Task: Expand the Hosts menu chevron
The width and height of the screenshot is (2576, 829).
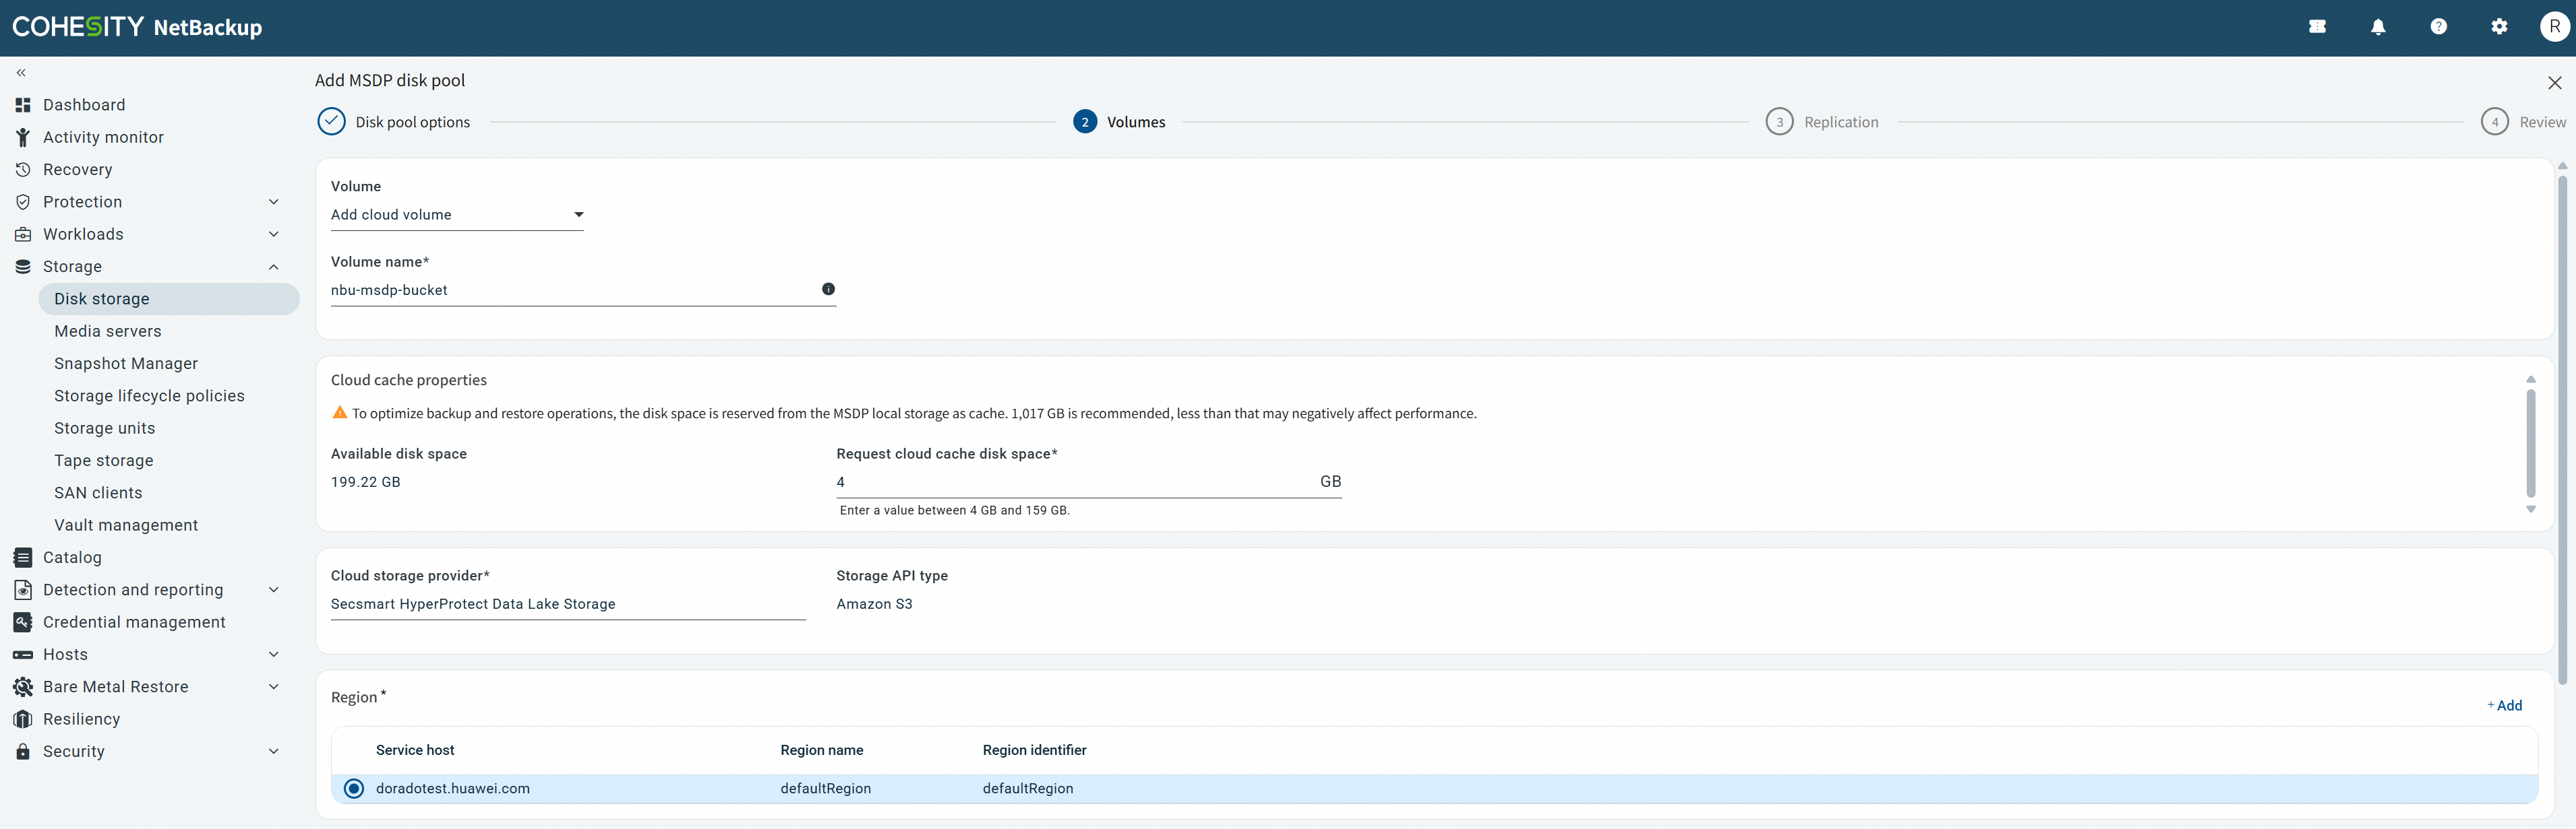Action: (x=274, y=654)
